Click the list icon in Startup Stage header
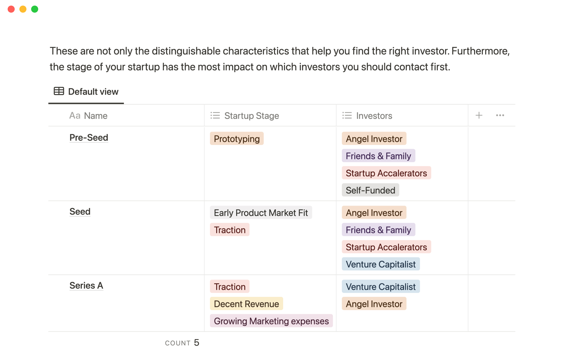 [215, 115]
